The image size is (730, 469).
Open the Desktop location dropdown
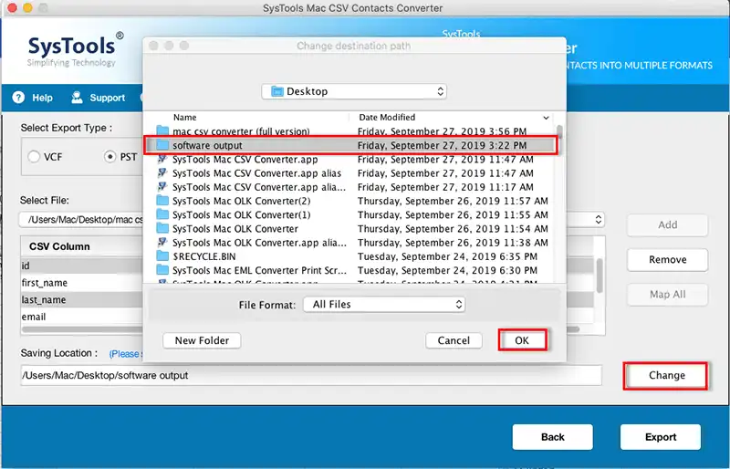point(354,91)
